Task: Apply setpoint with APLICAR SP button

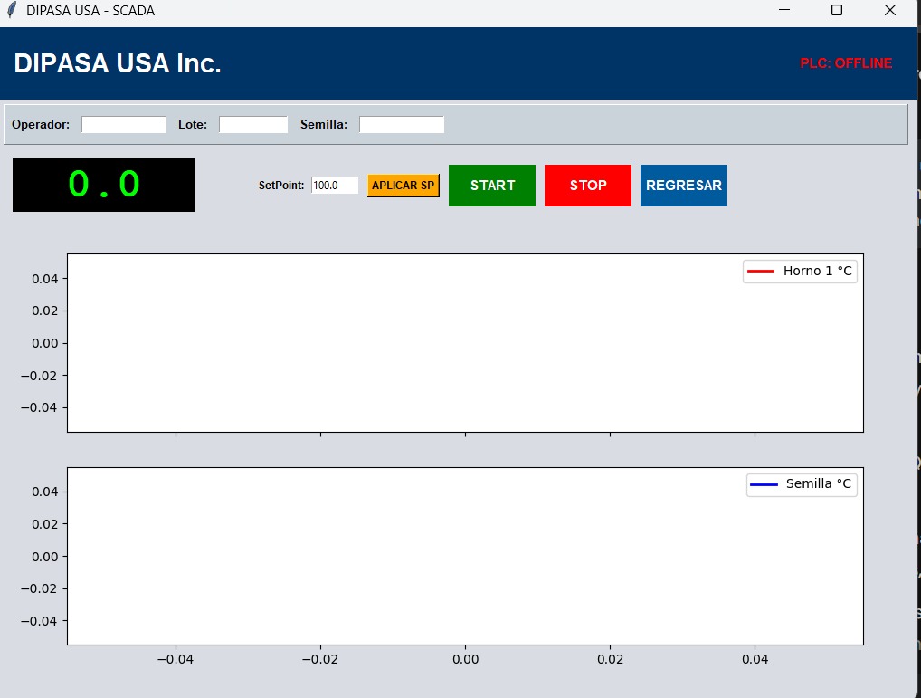Action: (x=403, y=186)
